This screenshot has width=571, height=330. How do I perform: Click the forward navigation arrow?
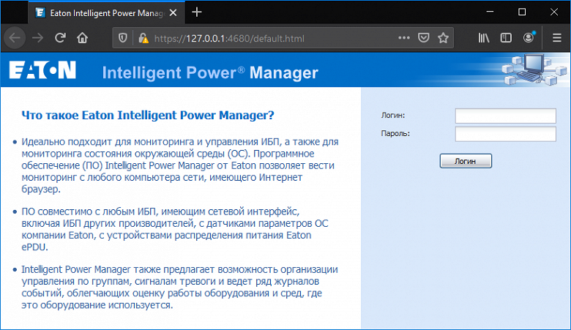38,37
